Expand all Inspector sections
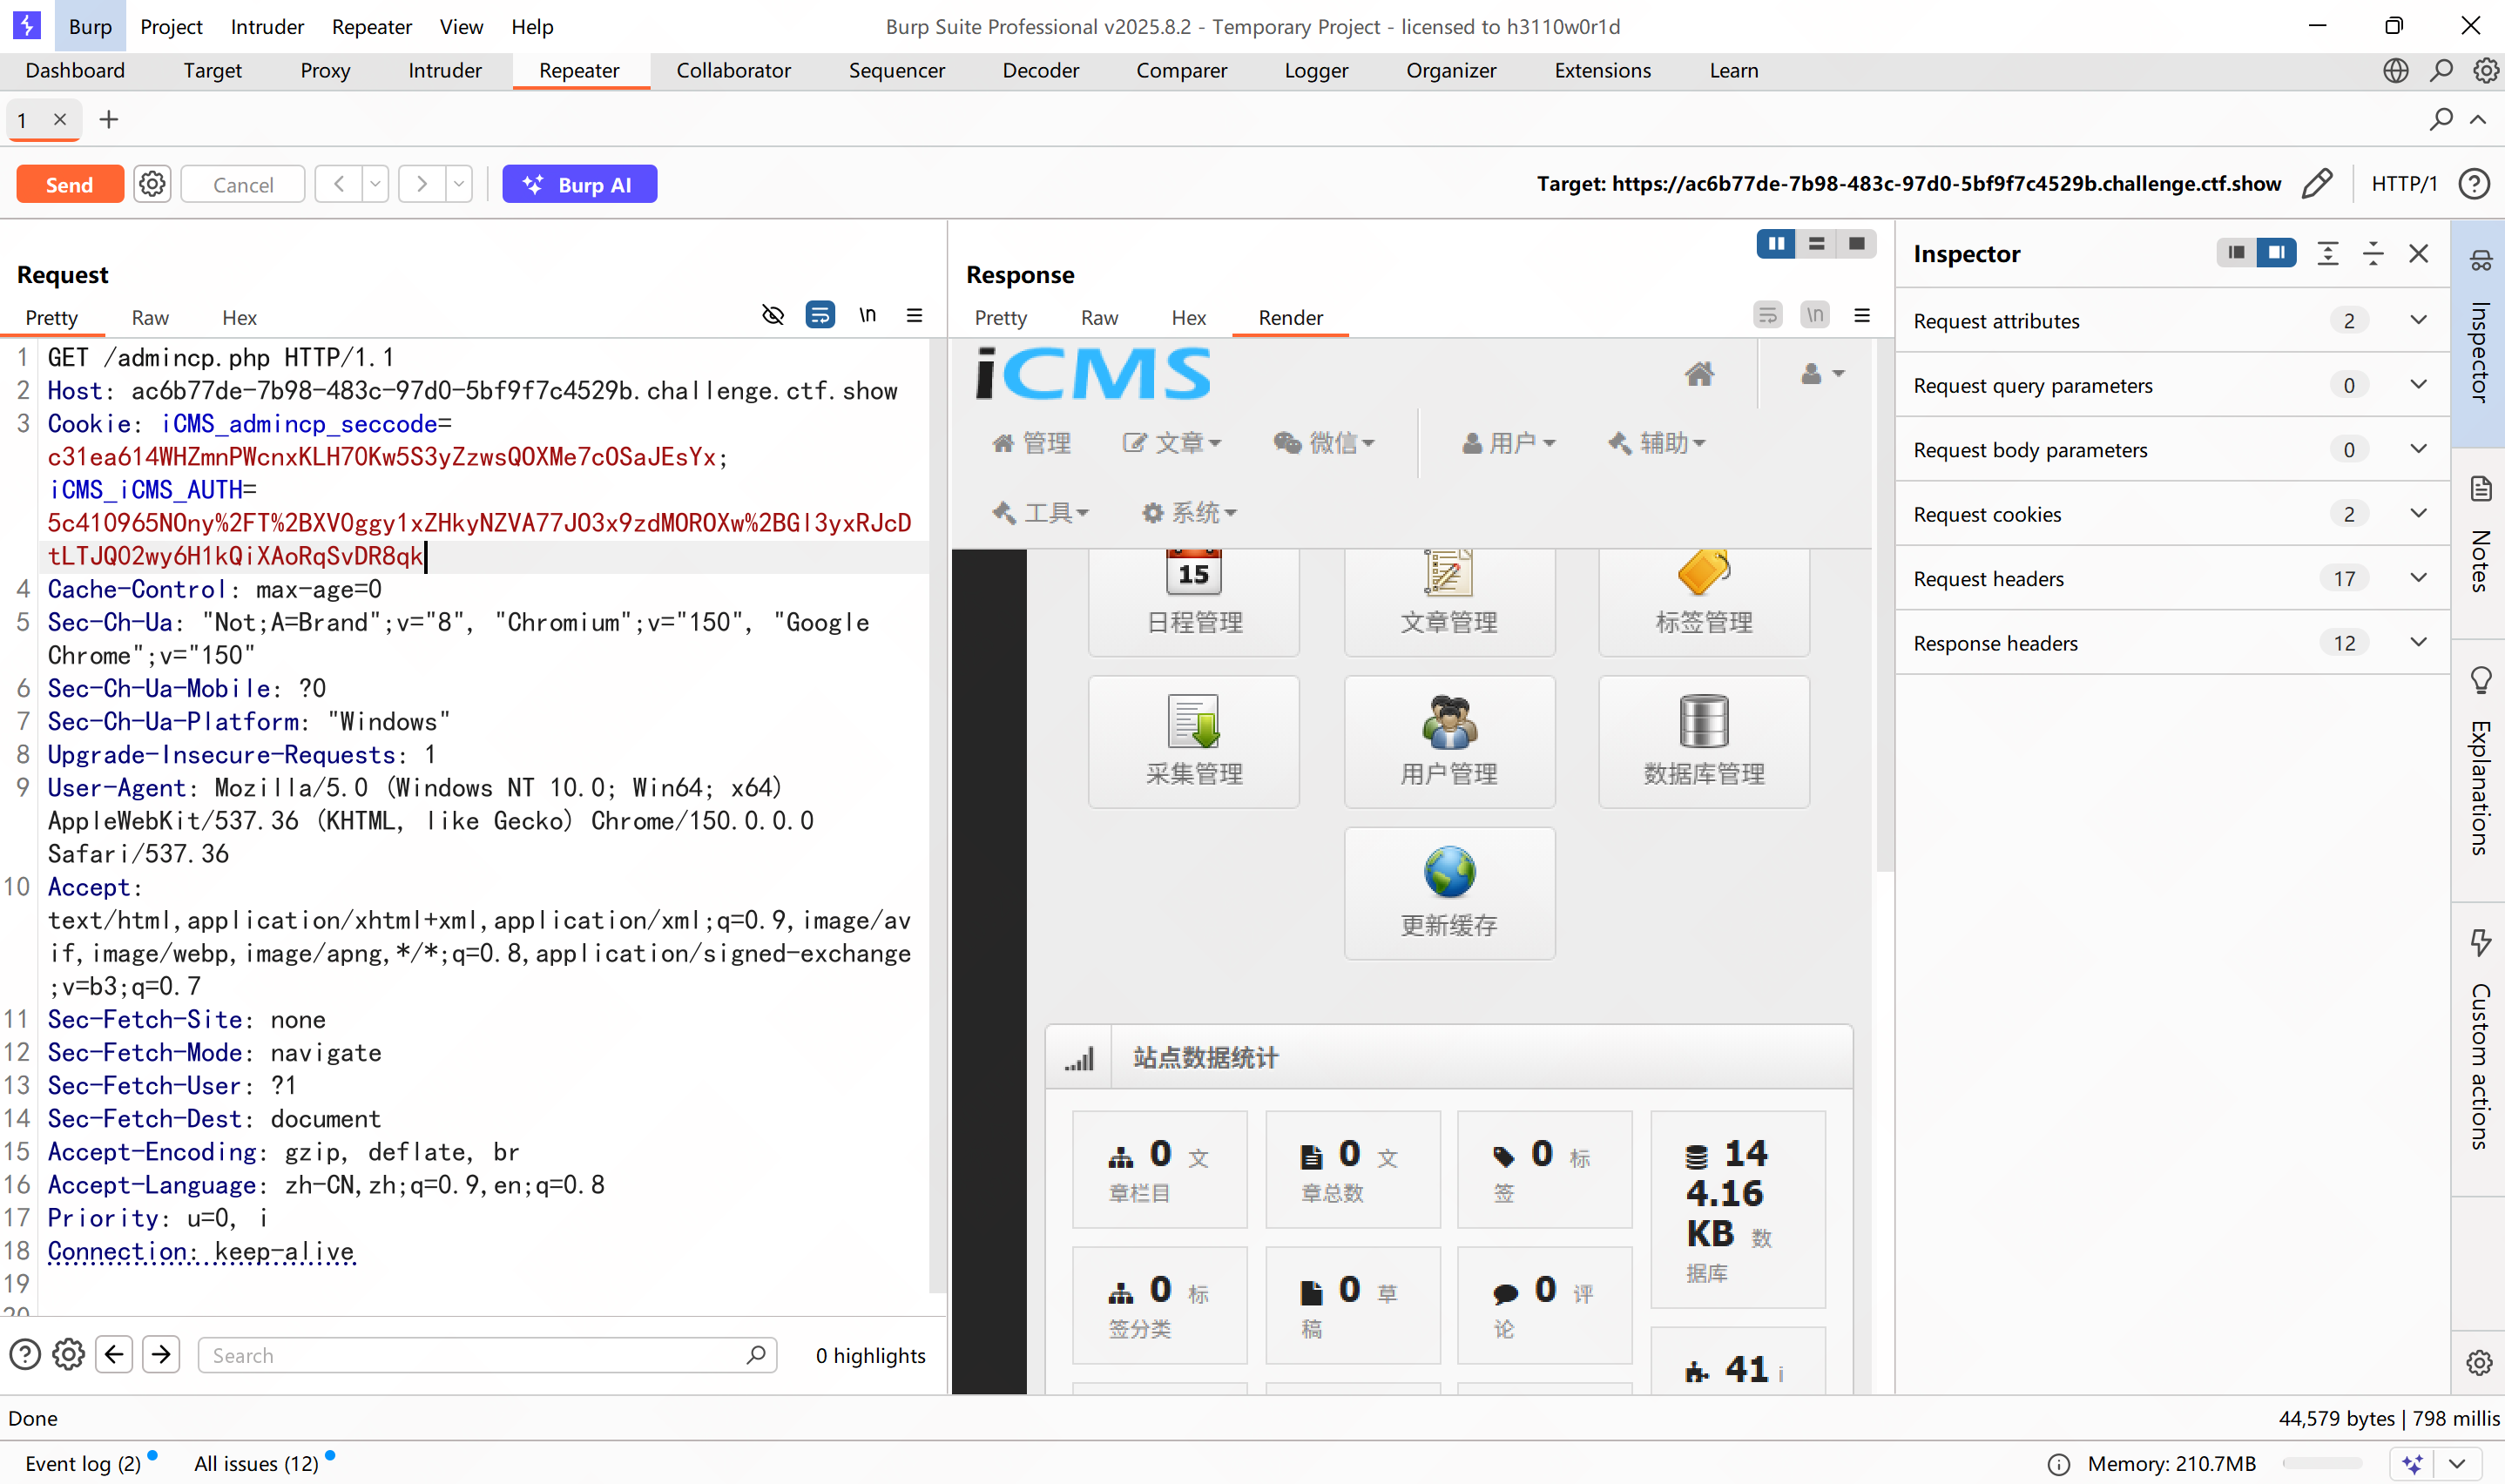This screenshot has height=1484, width=2505. tap(2328, 254)
